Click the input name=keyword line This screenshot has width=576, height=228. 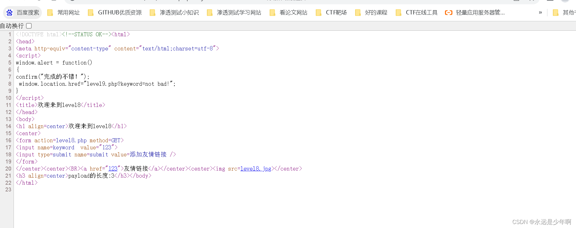pyautogui.click(x=67, y=147)
